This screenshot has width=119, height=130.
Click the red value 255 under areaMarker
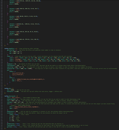[x=13, y=116]
